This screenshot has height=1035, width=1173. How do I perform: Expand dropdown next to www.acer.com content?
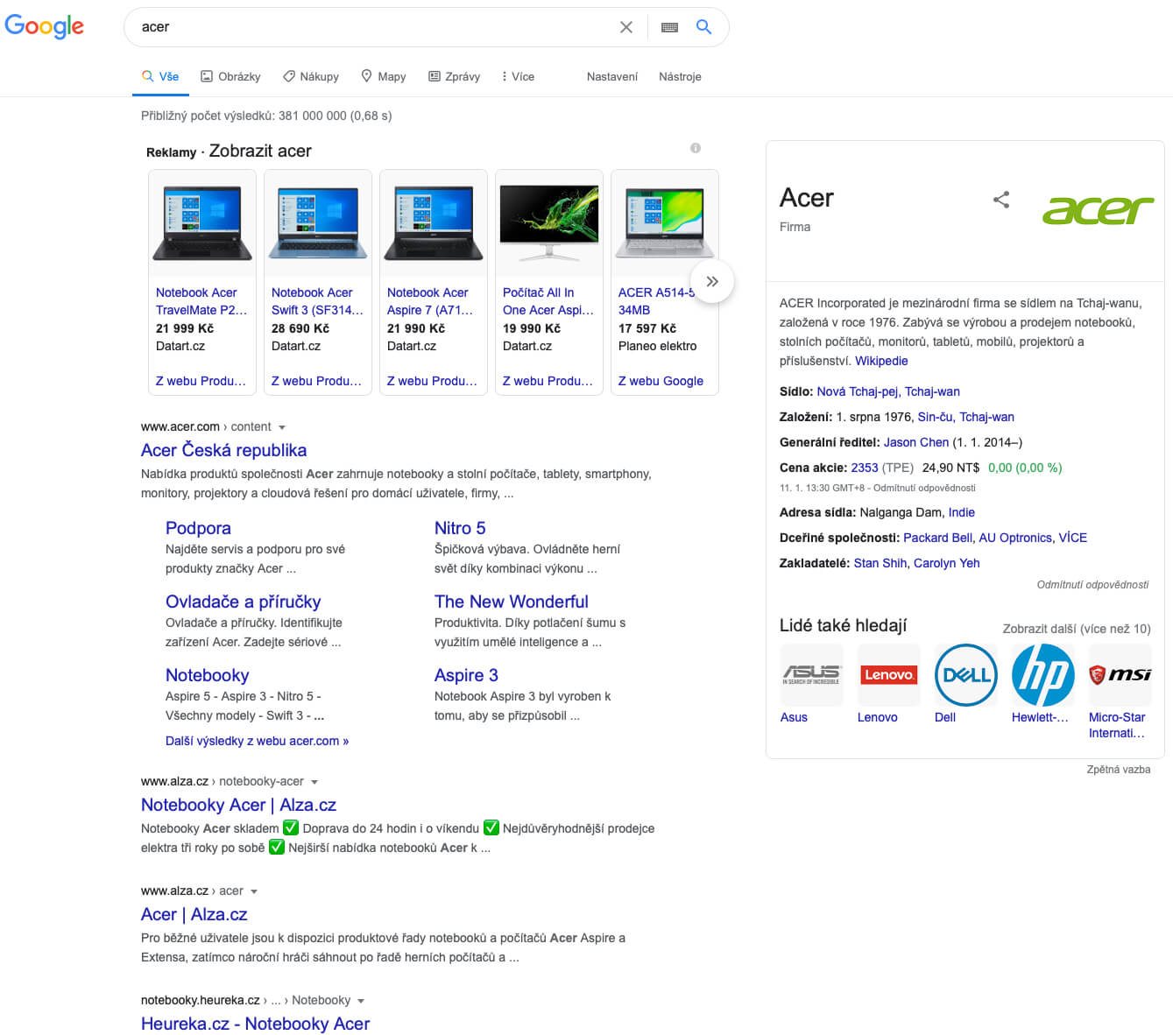pos(282,427)
